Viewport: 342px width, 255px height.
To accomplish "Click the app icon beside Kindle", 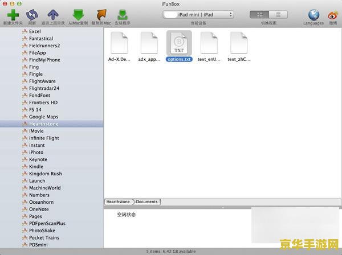I will [x=25, y=166].
